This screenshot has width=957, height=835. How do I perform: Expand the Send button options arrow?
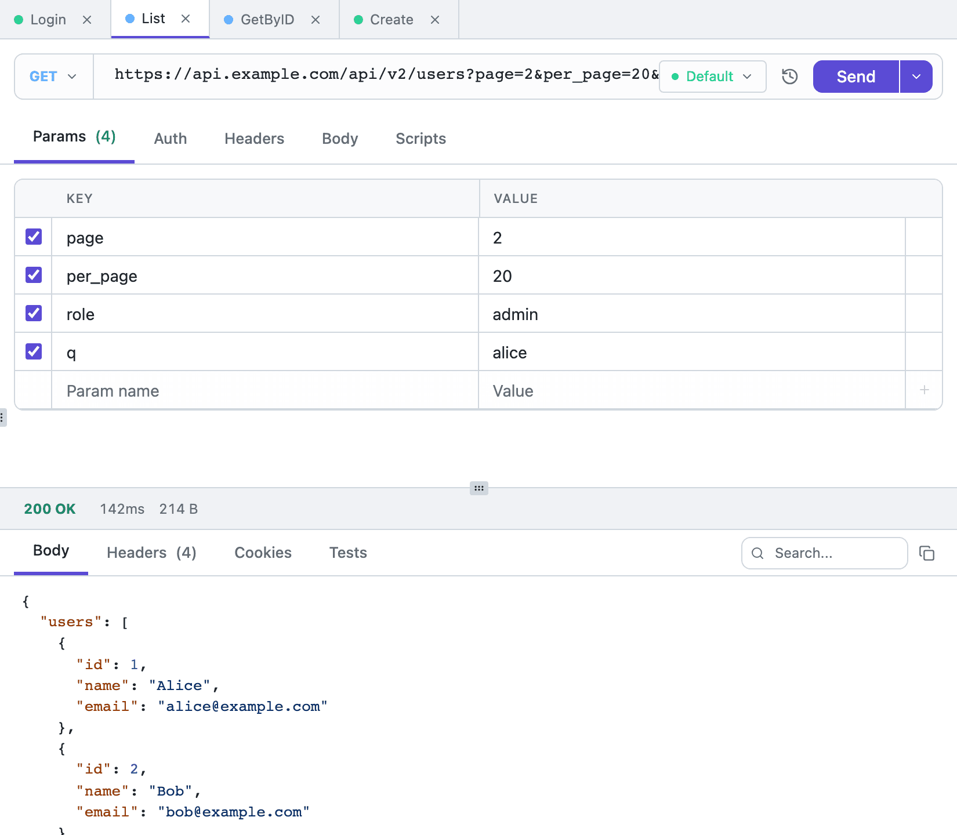[916, 77]
